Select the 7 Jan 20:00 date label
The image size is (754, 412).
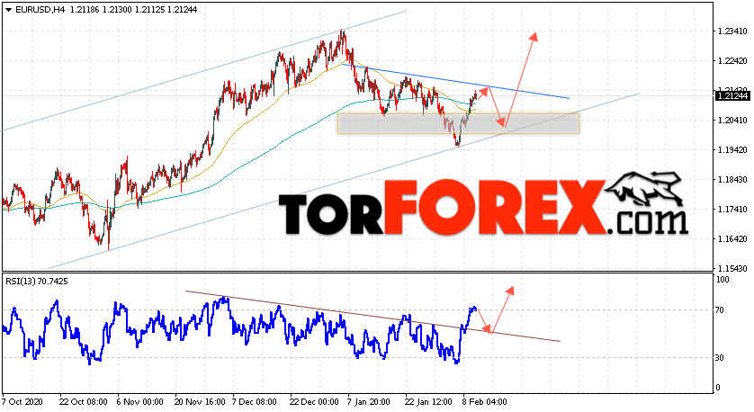371,401
